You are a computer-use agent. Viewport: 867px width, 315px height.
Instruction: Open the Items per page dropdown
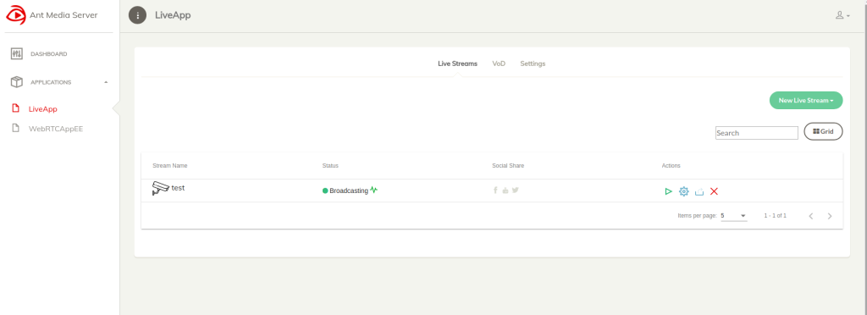point(734,216)
